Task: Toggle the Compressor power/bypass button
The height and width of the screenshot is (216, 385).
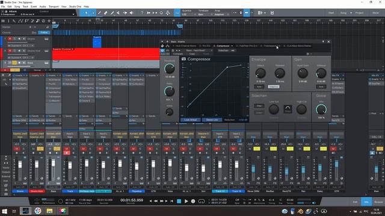Action: coord(162,50)
